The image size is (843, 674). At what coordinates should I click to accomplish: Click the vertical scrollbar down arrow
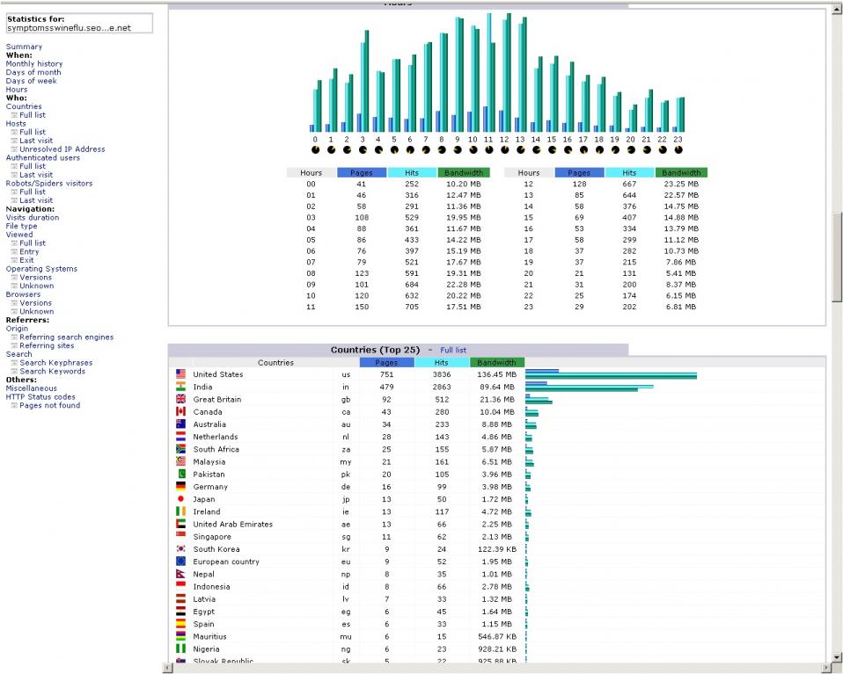pos(837,656)
